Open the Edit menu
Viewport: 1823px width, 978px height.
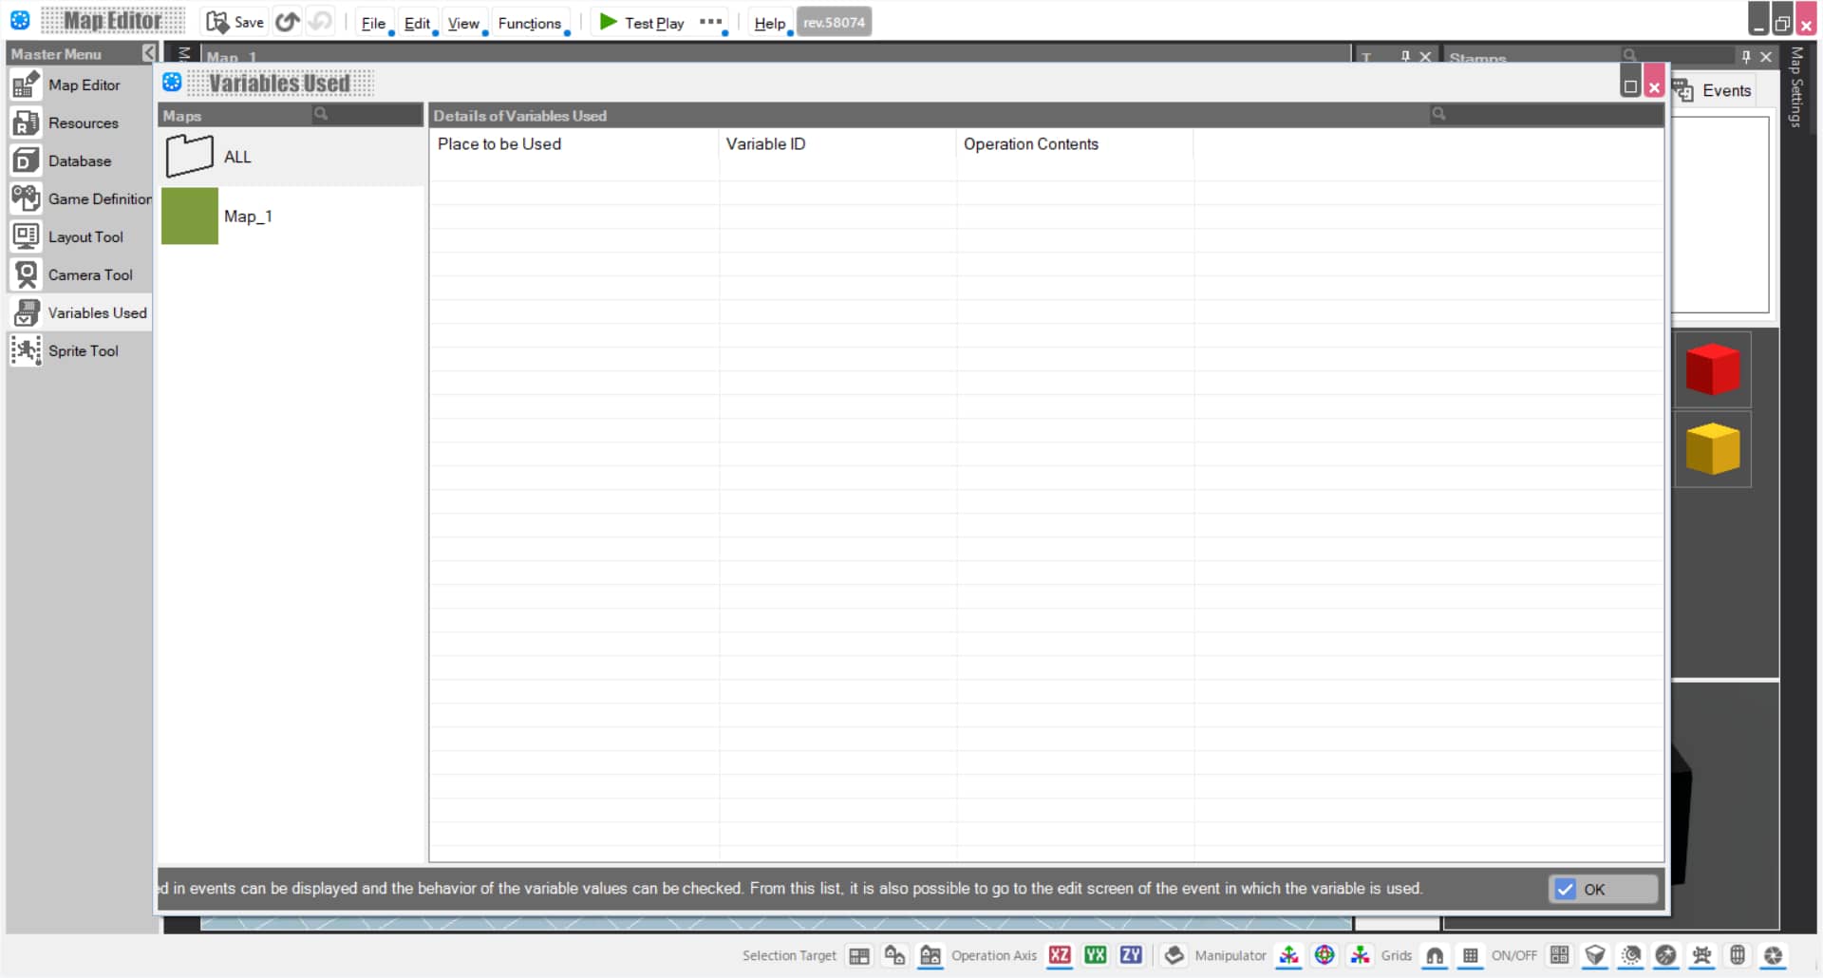click(417, 23)
